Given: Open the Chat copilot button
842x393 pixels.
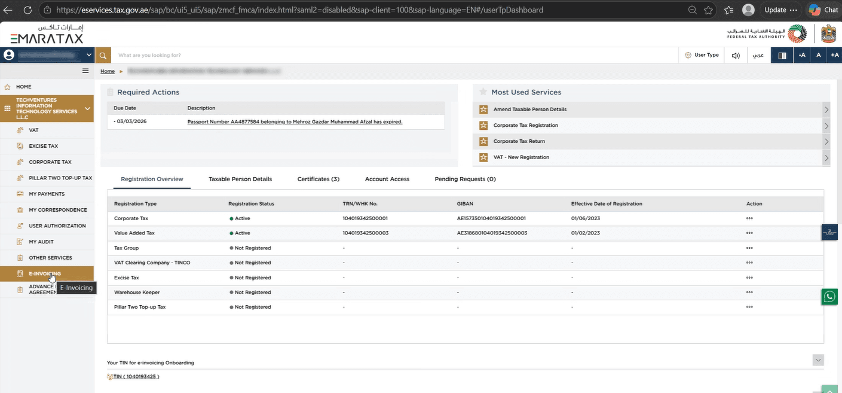Looking at the screenshot, I should click(x=823, y=10).
